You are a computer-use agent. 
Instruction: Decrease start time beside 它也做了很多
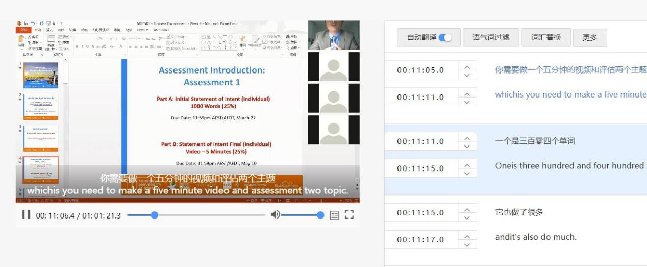(x=467, y=217)
